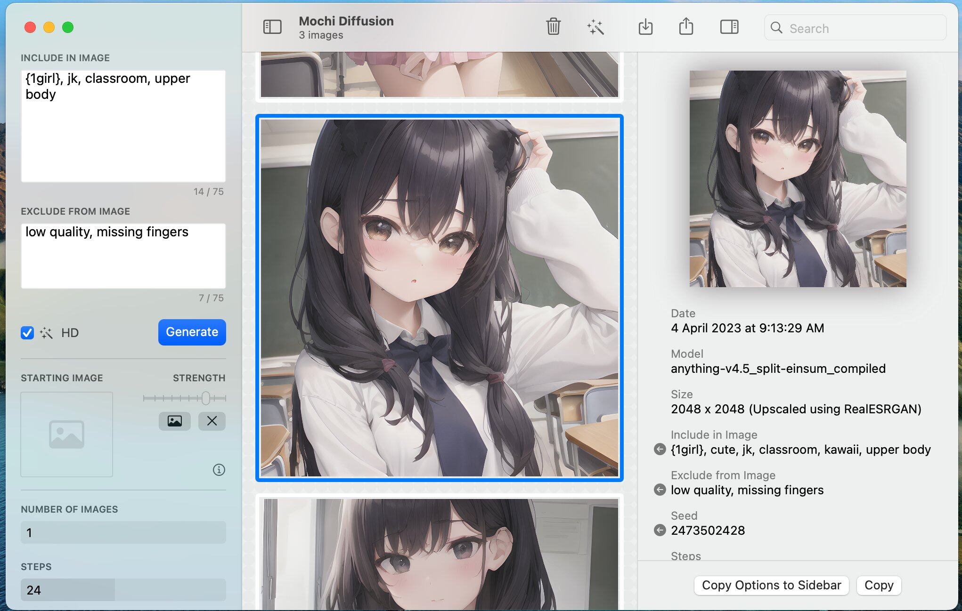The image size is (962, 611).
Task: Click the Steps label in inspector
Action: [x=686, y=556]
